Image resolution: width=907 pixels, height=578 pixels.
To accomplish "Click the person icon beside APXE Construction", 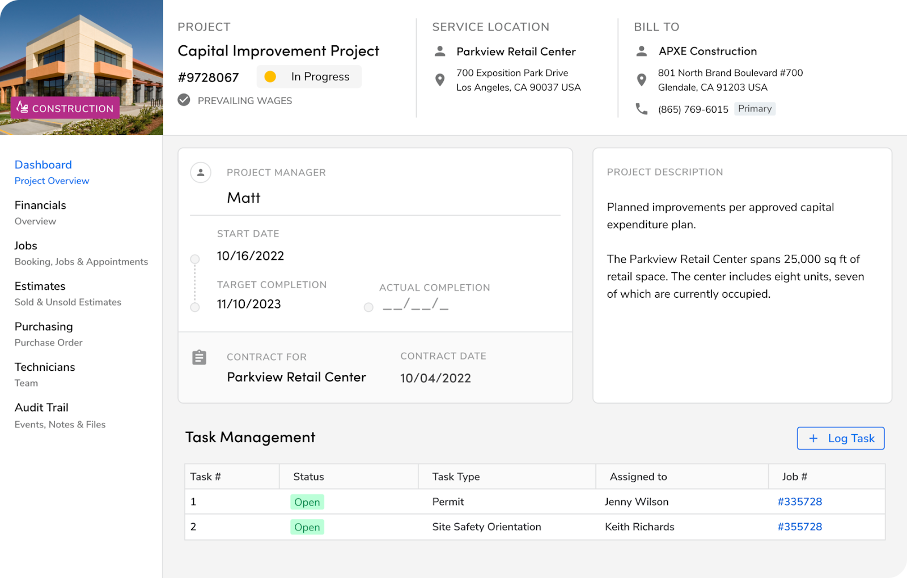I will point(641,51).
